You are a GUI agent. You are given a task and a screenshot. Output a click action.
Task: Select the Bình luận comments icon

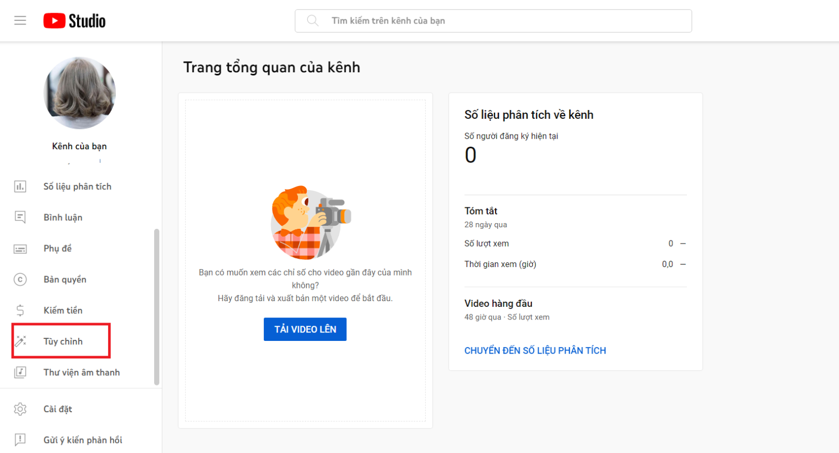(x=20, y=217)
